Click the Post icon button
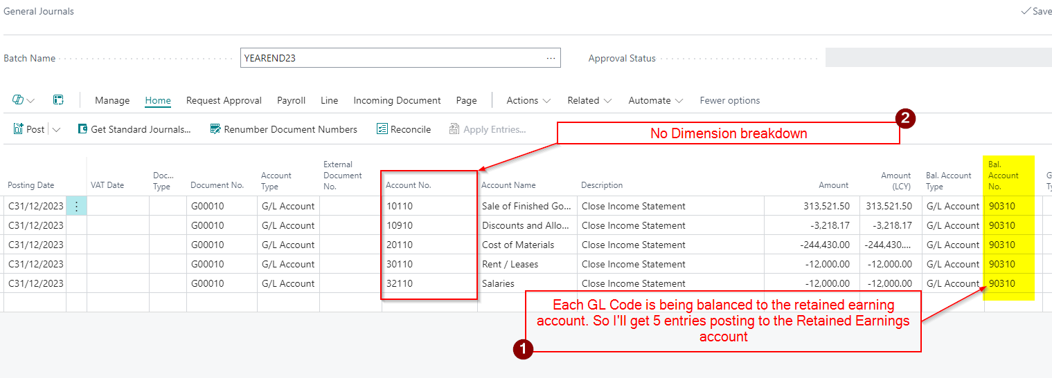 pos(19,129)
